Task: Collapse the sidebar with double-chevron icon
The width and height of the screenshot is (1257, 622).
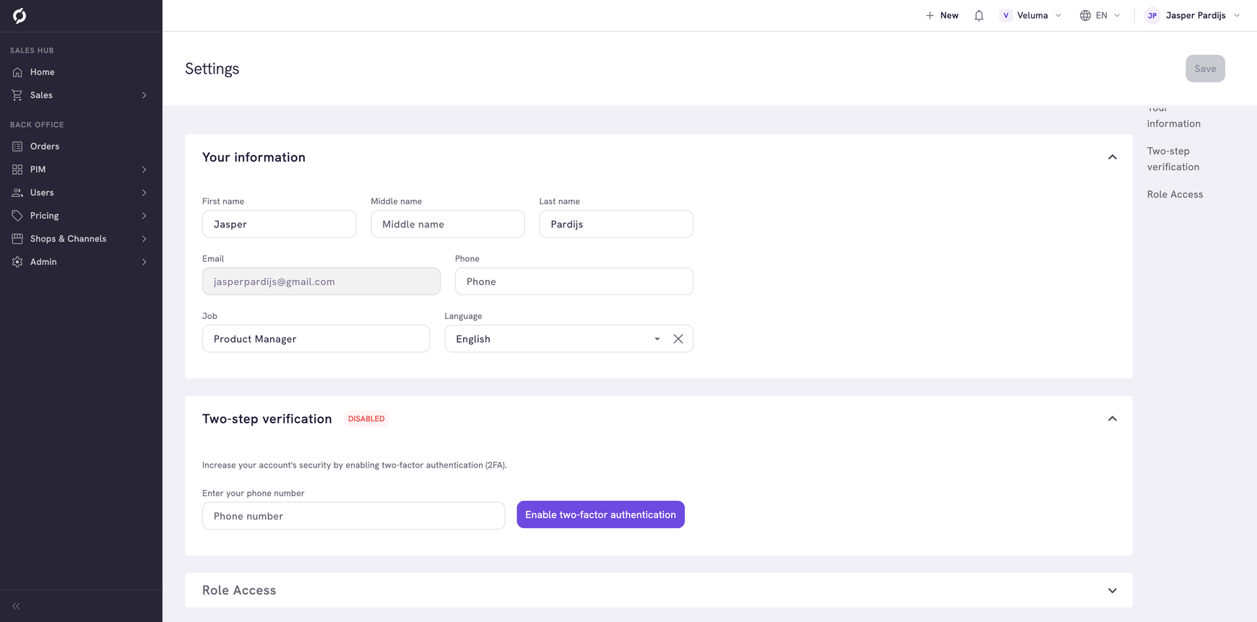Action: [16, 606]
